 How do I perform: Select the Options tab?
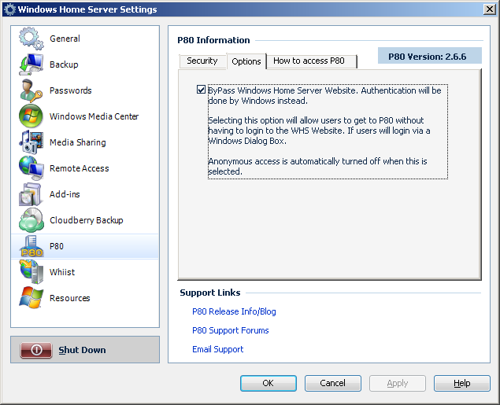click(246, 61)
